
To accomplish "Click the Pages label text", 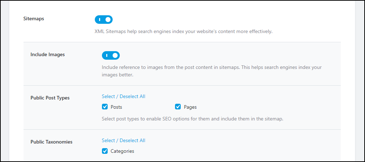I will [190, 107].
